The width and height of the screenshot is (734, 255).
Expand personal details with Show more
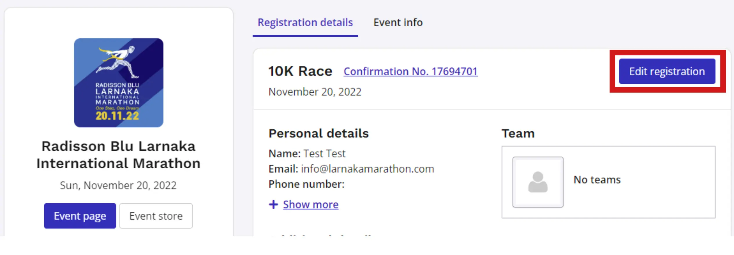[x=311, y=204]
